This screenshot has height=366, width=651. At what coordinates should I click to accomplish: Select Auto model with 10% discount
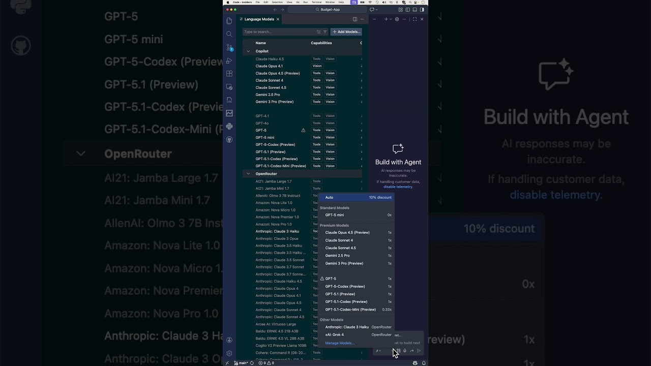coord(357,197)
